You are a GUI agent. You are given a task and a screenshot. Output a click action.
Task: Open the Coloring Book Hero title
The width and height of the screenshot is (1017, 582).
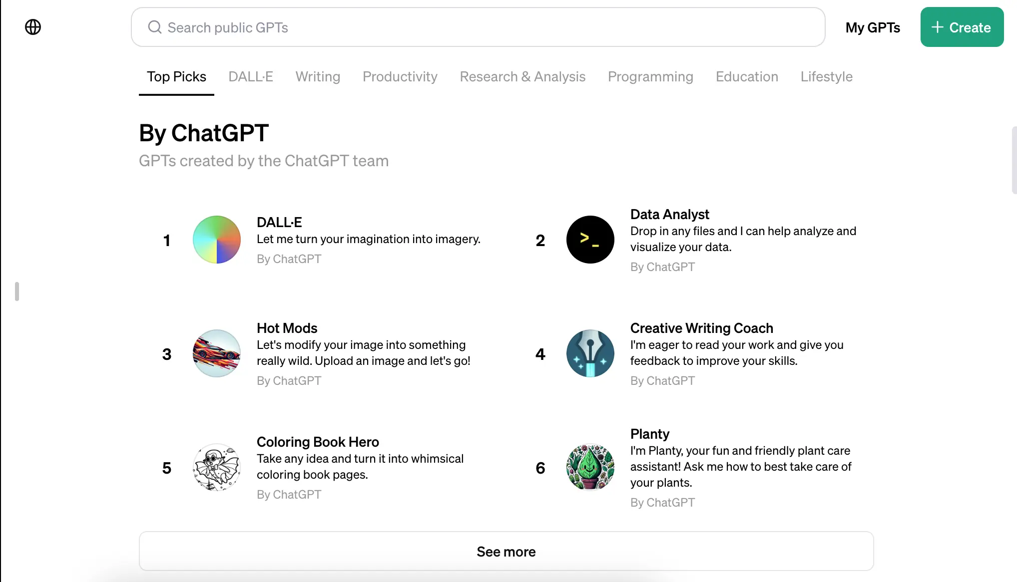(x=318, y=442)
